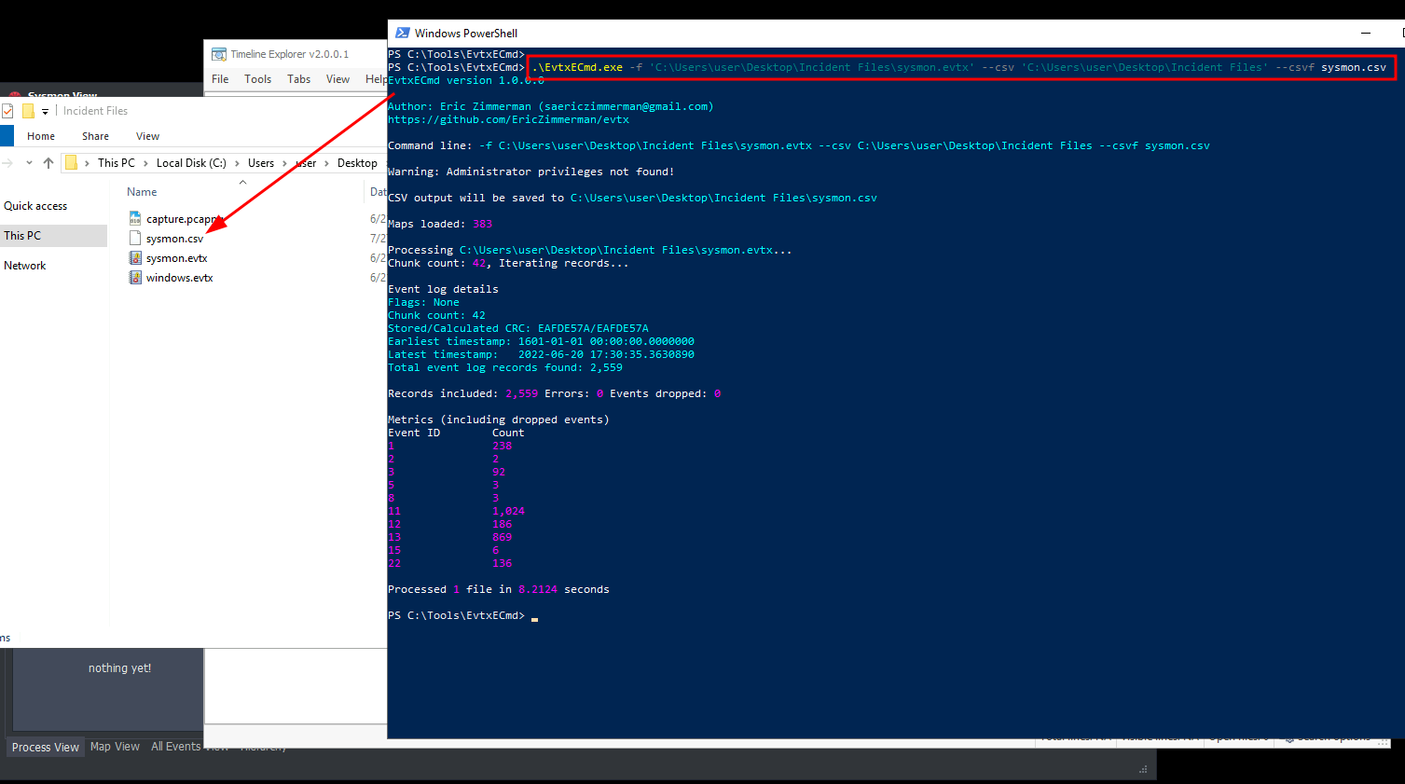Open the View menu in Timeline Explorer
Viewport: 1405px width, 784px height.
pos(337,79)
